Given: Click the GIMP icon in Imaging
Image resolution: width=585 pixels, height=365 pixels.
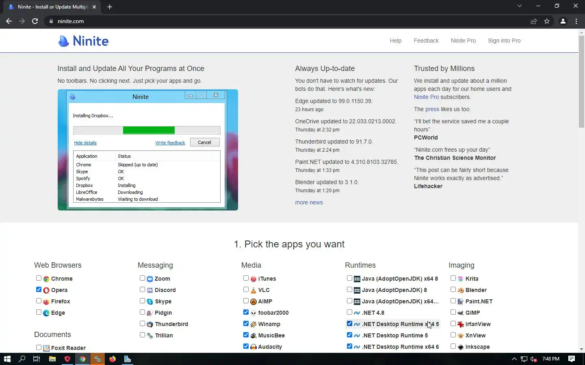Looking at the screenshot, I should click(461, 313).
